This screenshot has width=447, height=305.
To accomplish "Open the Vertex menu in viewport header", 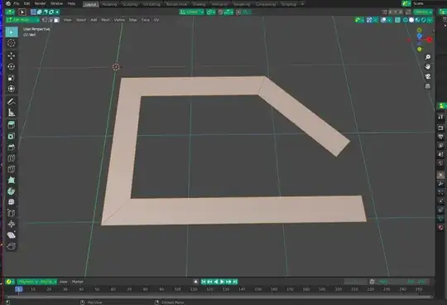I will coord(119,20).
